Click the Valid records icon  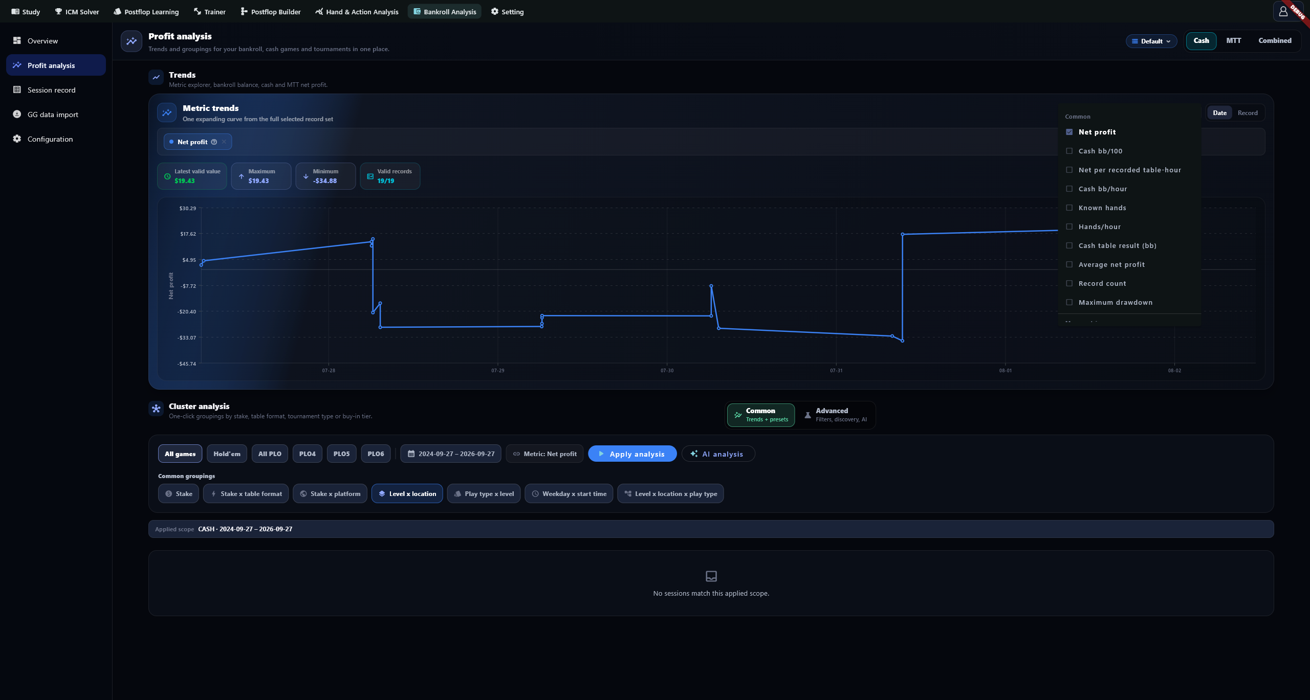click(370, 176)
